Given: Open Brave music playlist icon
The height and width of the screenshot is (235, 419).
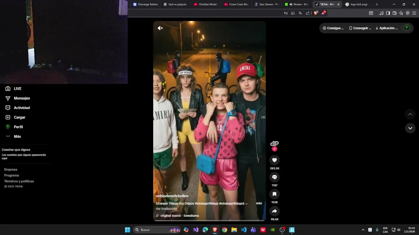Looking at the screenshot, I should click(x=381, y=13).
